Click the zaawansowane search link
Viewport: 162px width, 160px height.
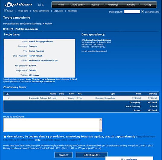point(152,12)
